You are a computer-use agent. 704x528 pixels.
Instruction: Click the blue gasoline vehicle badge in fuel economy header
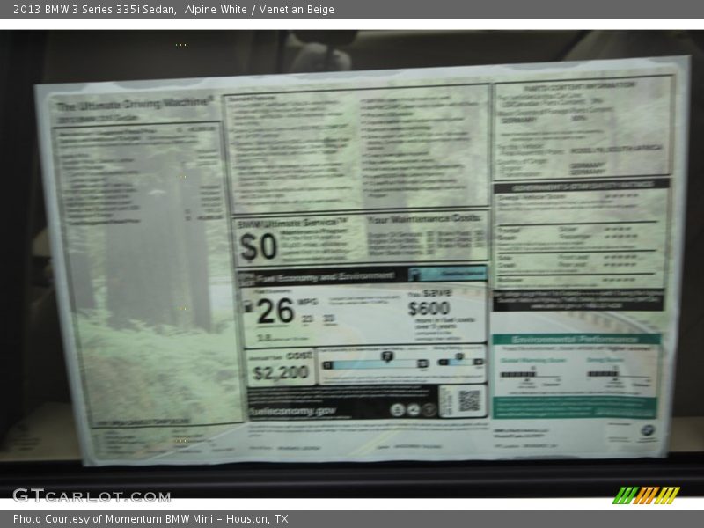(x=447, y=275)
